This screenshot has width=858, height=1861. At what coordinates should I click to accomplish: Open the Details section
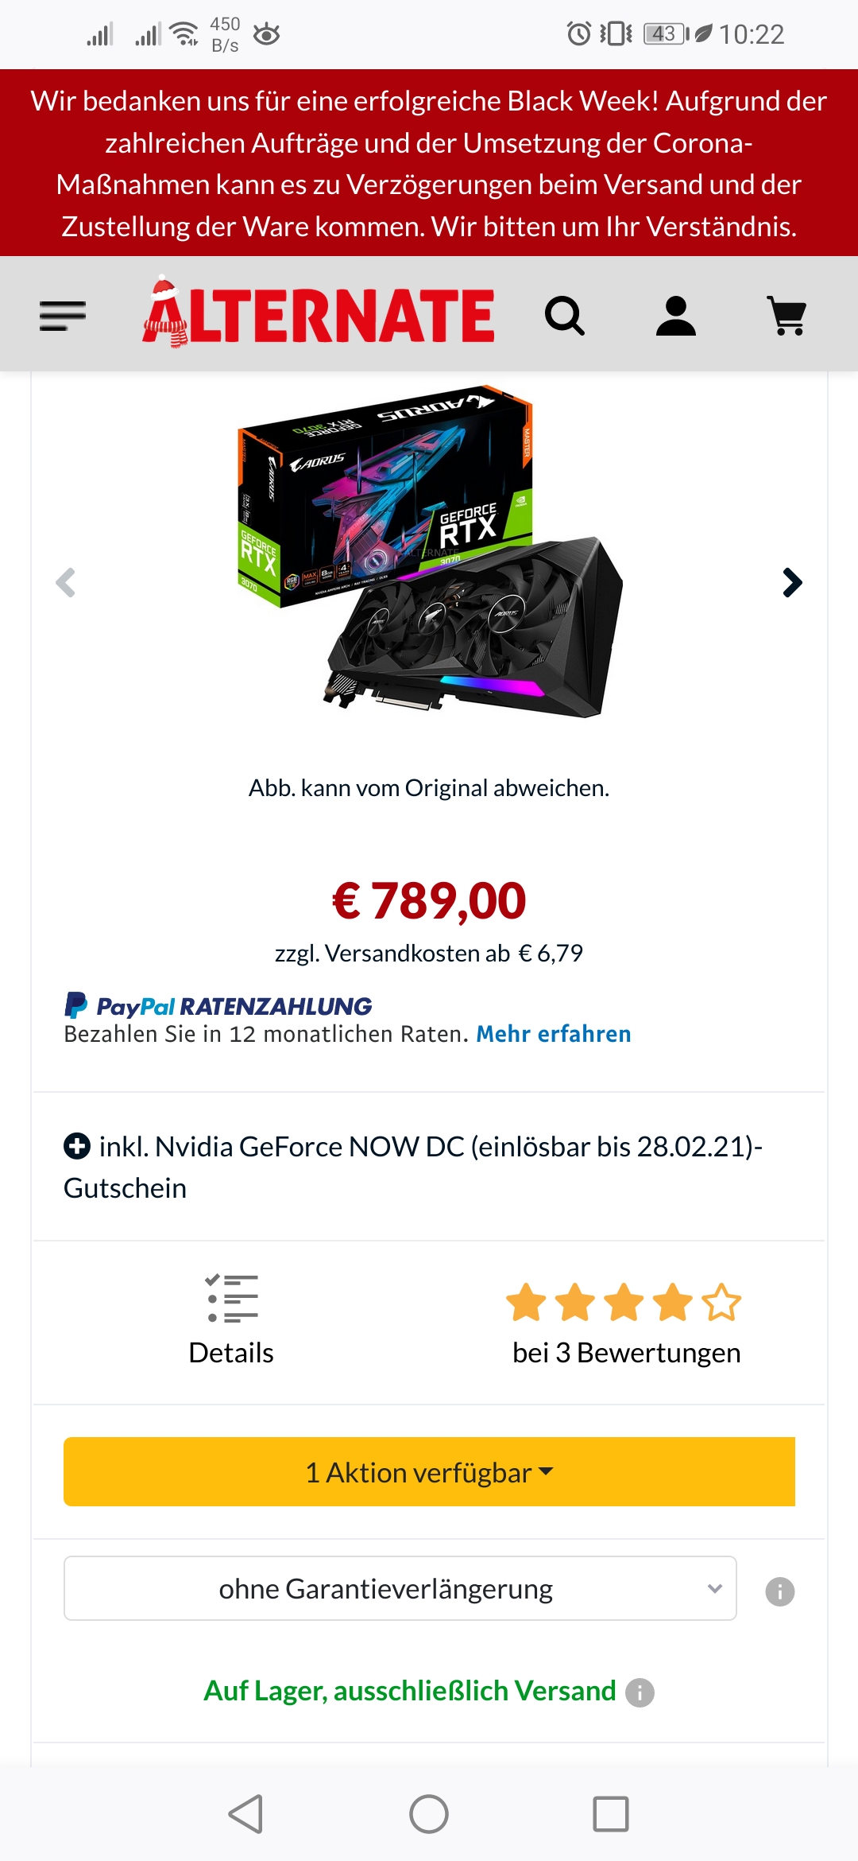(231, 1320)
